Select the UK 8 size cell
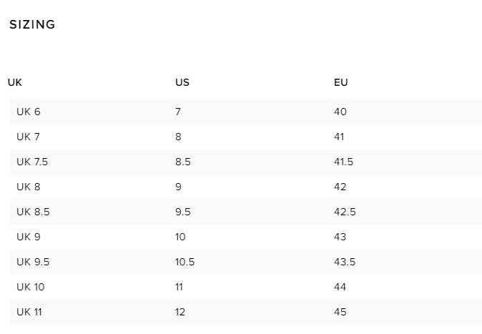The width and height of the screenshot is (482, 334). 29,187
